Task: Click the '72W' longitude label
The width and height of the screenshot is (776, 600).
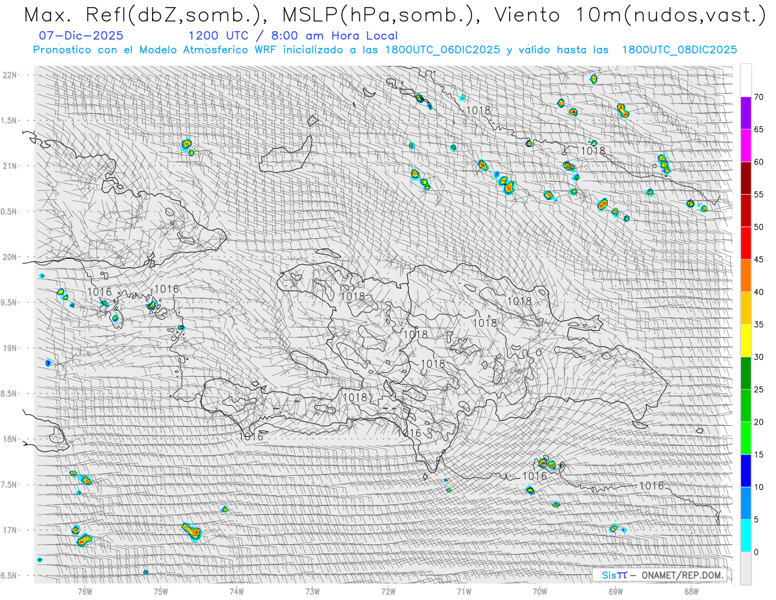Action: click(388, 591)
